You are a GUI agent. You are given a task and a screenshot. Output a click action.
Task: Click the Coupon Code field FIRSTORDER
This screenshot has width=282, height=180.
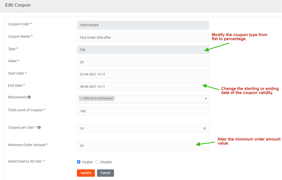pos(143,25)
